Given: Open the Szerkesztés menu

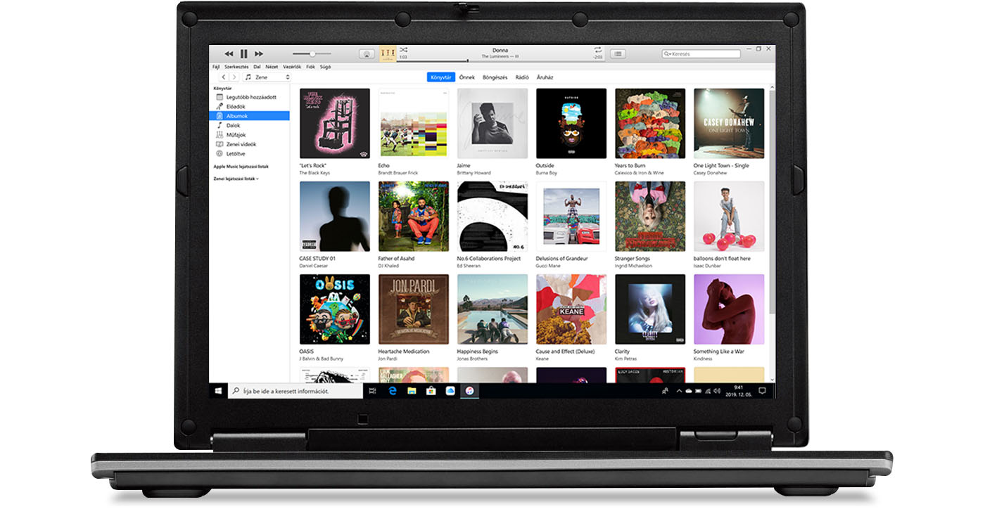Looking at the screenshot, I should [236, 67].
